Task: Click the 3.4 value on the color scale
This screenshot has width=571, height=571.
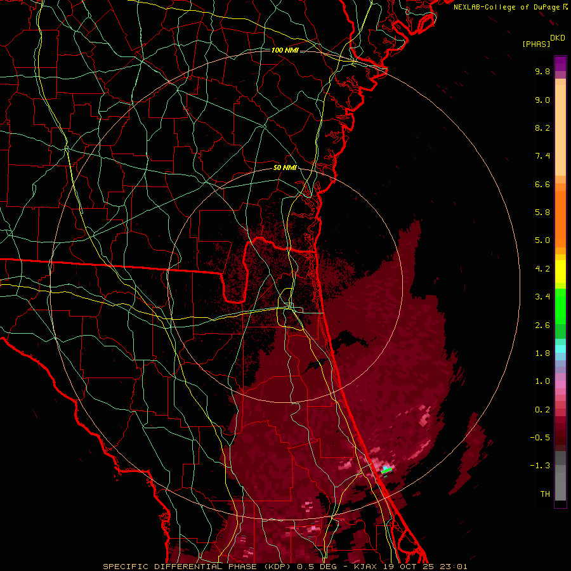Action: tap(542, 297)
